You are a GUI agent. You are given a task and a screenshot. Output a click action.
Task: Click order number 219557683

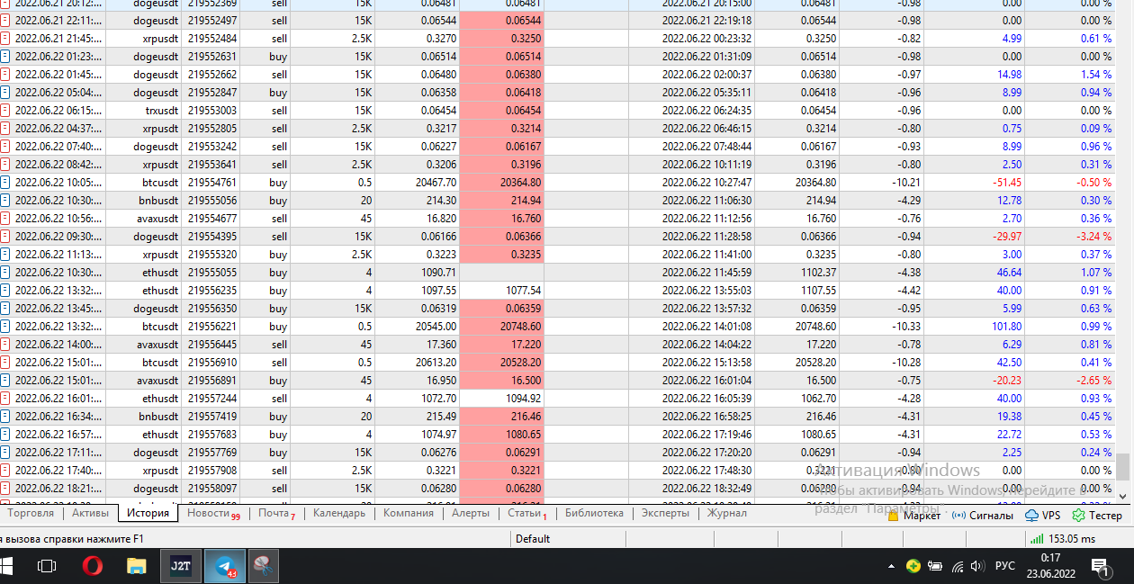(212, 435)
